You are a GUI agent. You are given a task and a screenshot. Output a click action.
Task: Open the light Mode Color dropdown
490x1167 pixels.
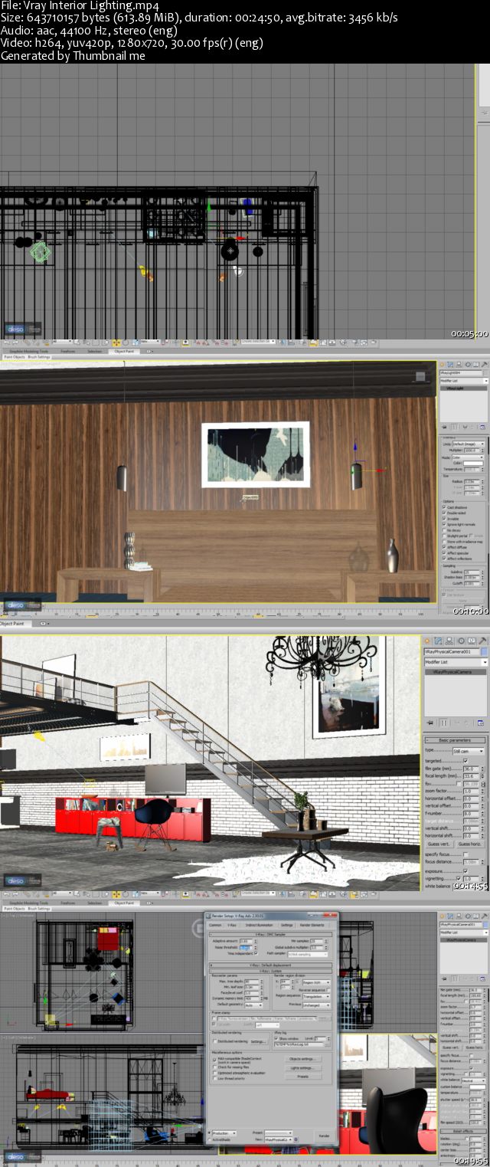[468, 457]
